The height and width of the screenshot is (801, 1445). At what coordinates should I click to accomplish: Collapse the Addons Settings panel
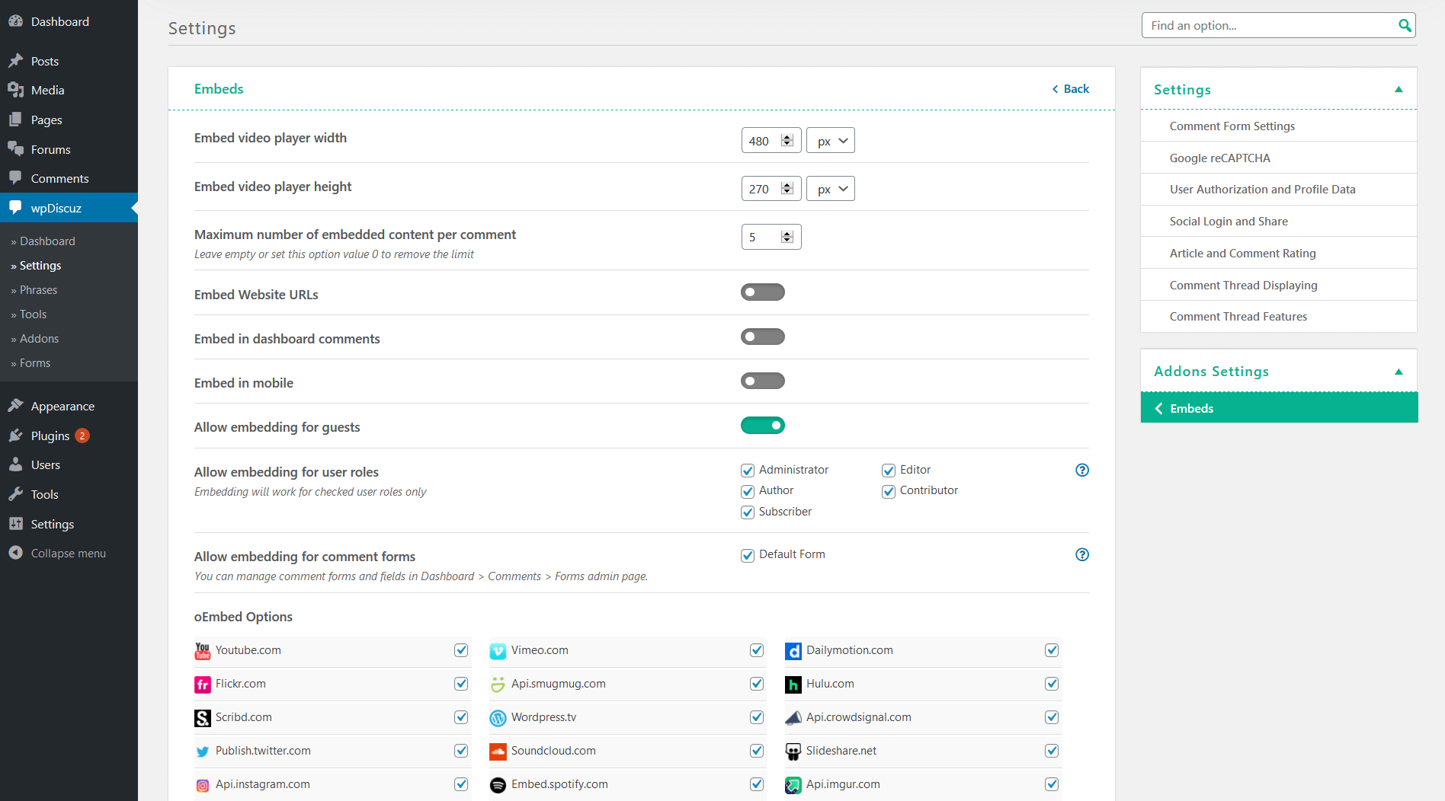[x=1398, y=372]
